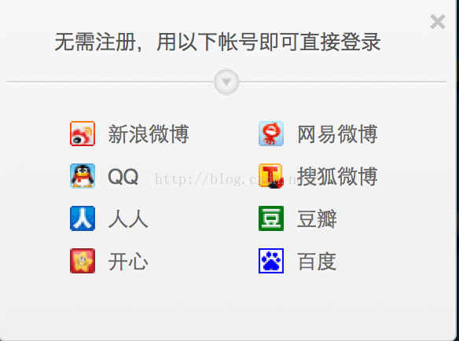Select the 人人 login link
Screen dimensions: 459x341
pyautogui.click(x=128, y=218)
